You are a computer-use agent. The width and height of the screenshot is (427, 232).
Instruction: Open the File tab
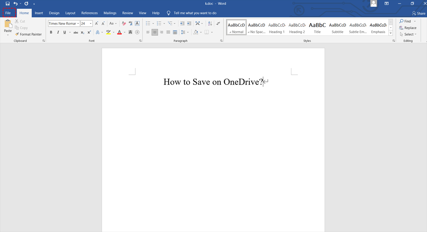pyautogui.click(x=8, y=13)
